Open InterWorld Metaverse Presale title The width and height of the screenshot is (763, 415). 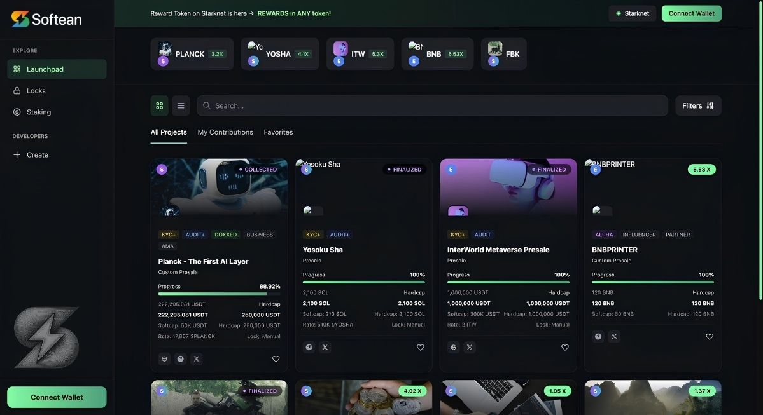tap(498, 250)
